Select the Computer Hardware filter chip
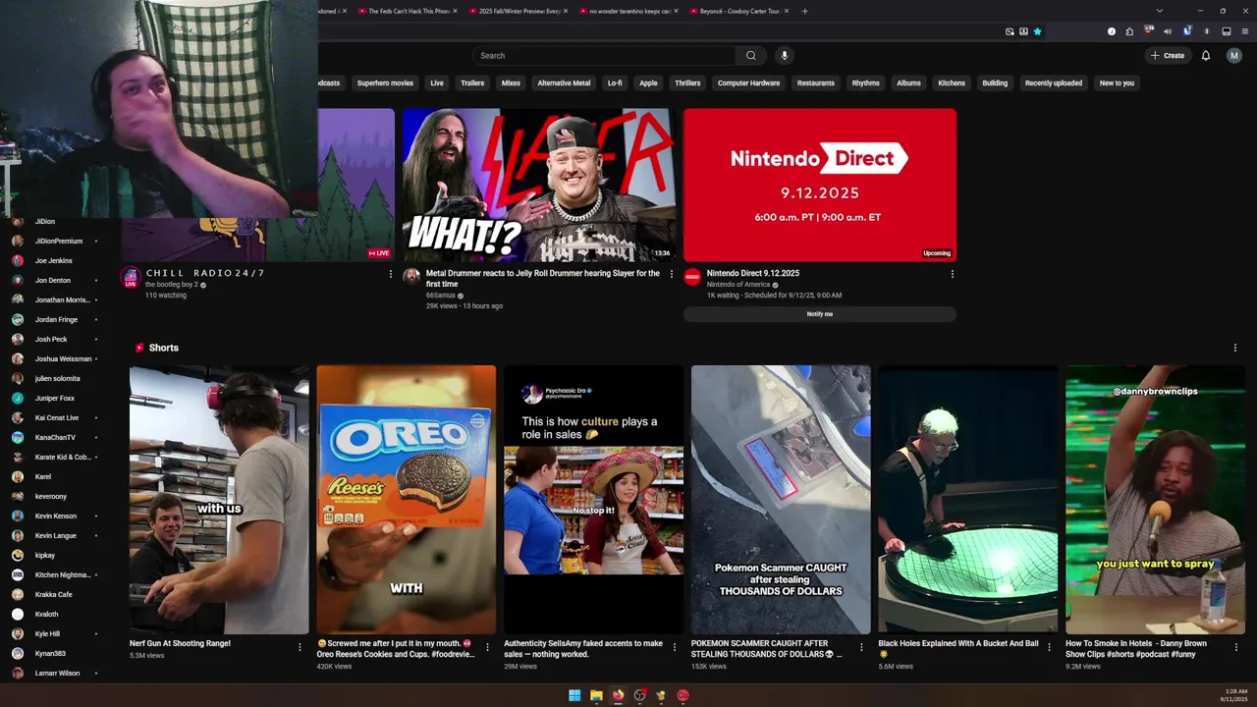The width and height of the screenshot is (1257, 707). pyautogui.click(x=748, y=83)
